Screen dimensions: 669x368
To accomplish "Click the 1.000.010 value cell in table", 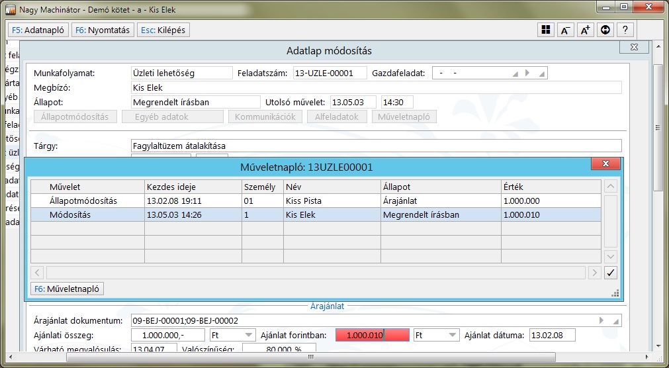I will [x=551, y=214].
